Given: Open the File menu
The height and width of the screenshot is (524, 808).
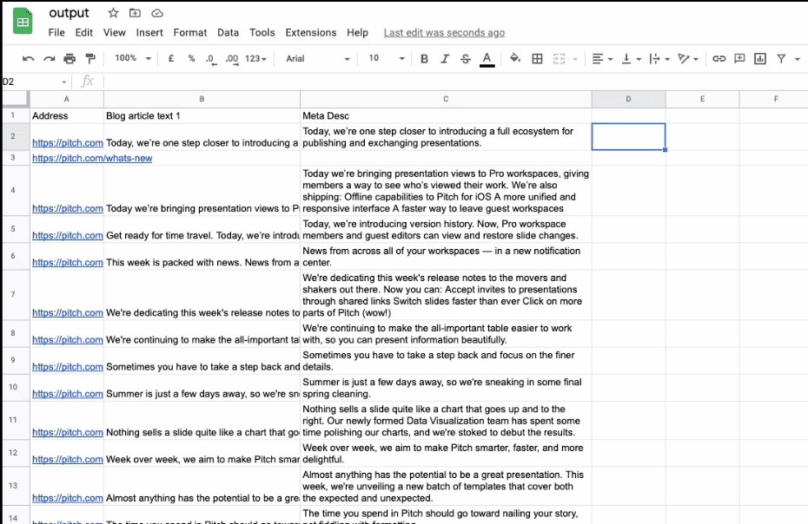Looking at the screenshot, I should (56, 32).
